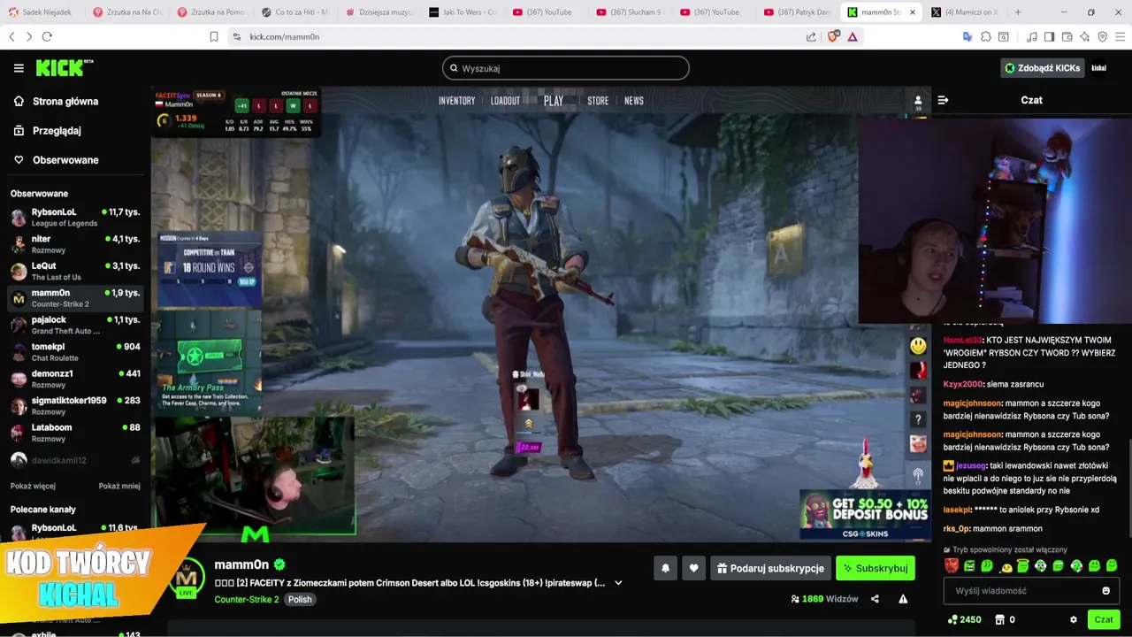This screenshot has height=637, width=1132.
Task: Open the Brave main menu icon
Action: (x=1120, y=36)
